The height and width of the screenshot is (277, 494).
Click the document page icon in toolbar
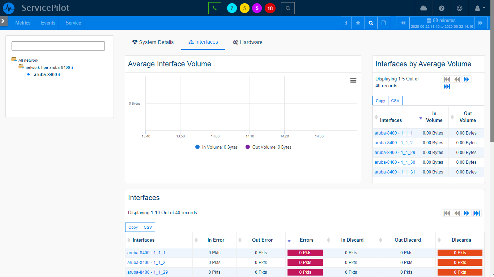pos(384,23)
